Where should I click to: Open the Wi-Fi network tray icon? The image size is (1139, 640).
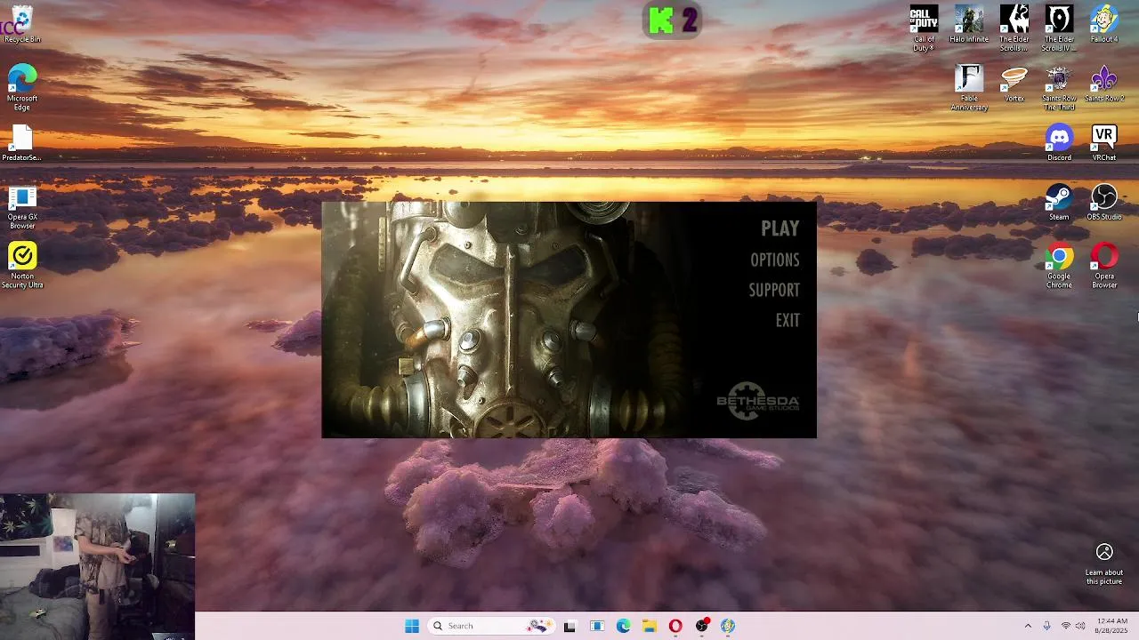(x=1065, y=626)
